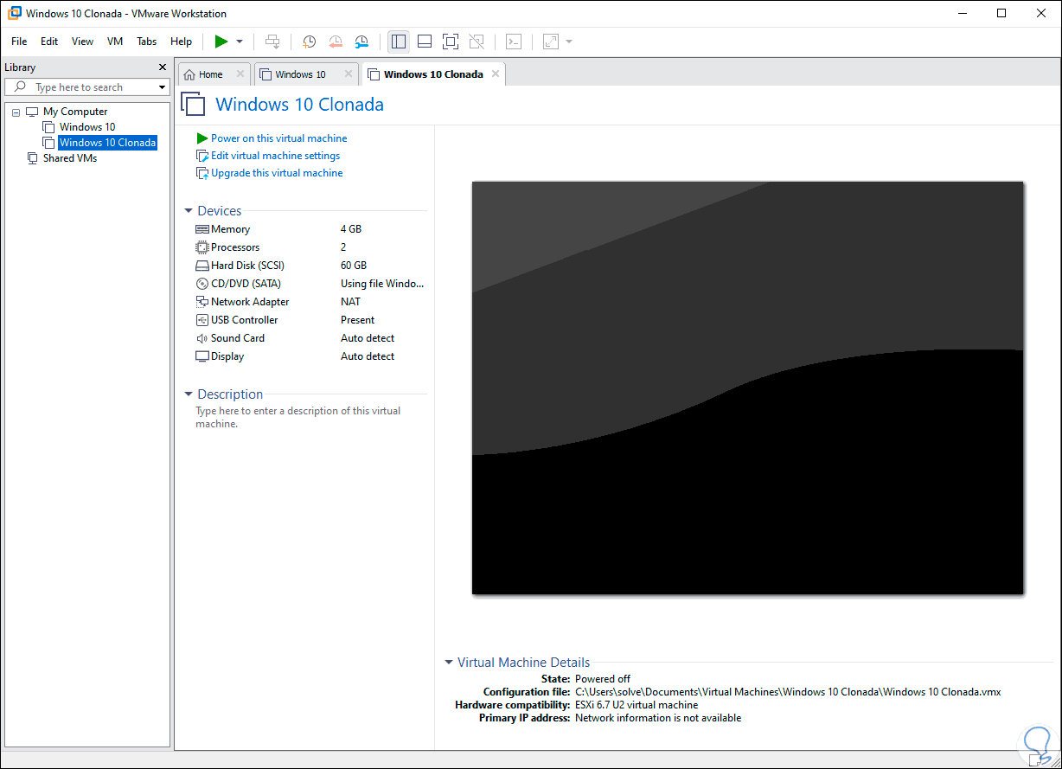Toggle the thumbnail bar view button
This screenshot has width=1062, height=769.
(424, 42)
